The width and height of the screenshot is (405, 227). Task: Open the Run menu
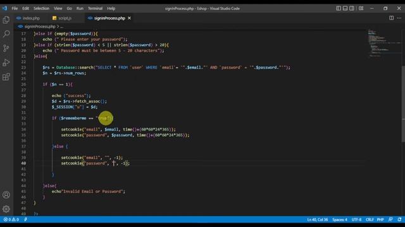(x=80, y=8)
